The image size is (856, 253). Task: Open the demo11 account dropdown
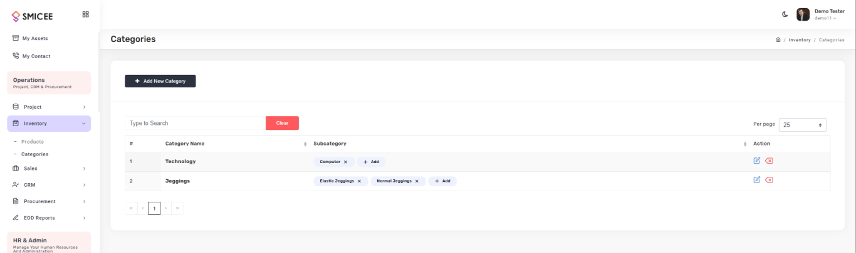[x=825, y=18]
